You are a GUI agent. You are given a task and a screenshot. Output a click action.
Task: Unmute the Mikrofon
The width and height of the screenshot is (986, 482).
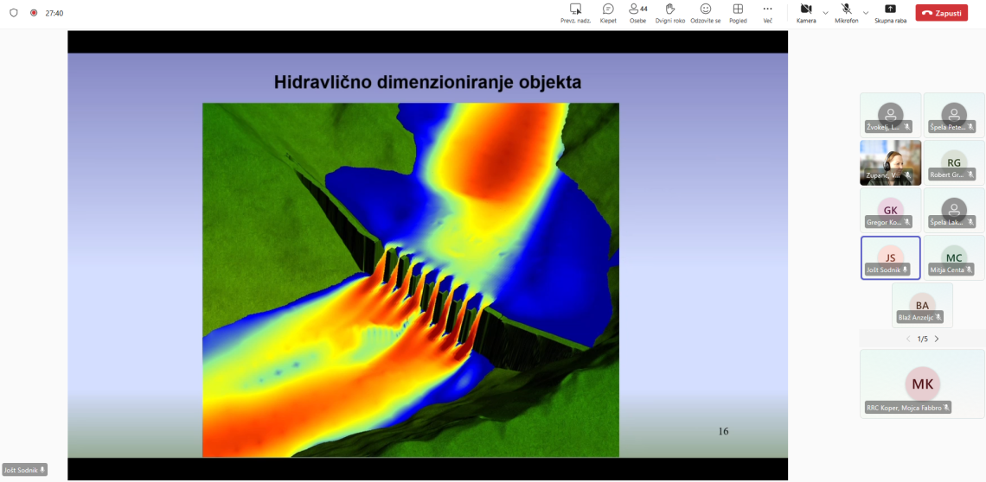click(x=846, y=10)
